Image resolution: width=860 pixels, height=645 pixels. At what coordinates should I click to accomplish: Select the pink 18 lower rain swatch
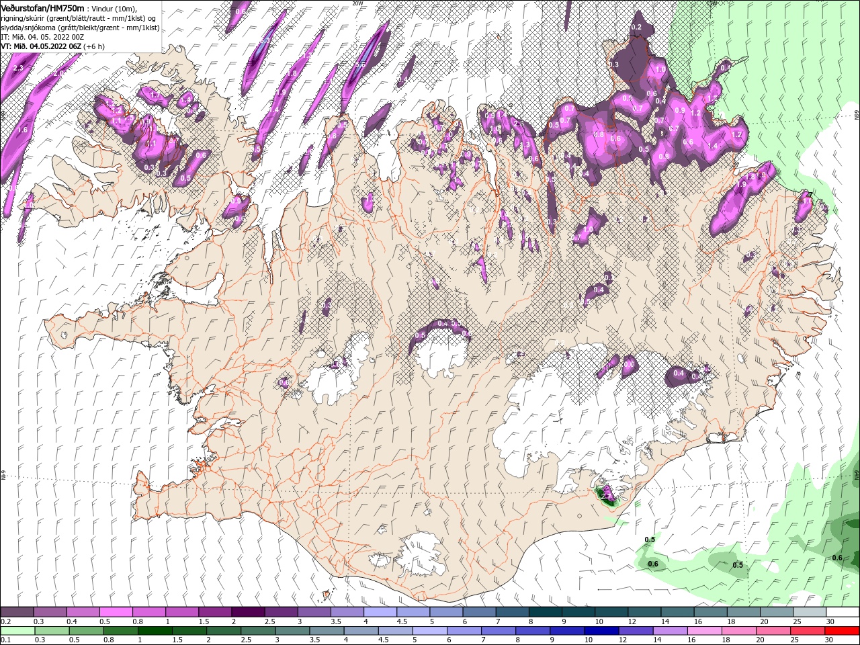click(x=740, y=631)
